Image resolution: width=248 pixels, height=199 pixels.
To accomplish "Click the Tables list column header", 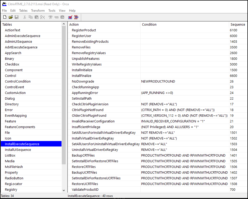I will tap(31, 24).
